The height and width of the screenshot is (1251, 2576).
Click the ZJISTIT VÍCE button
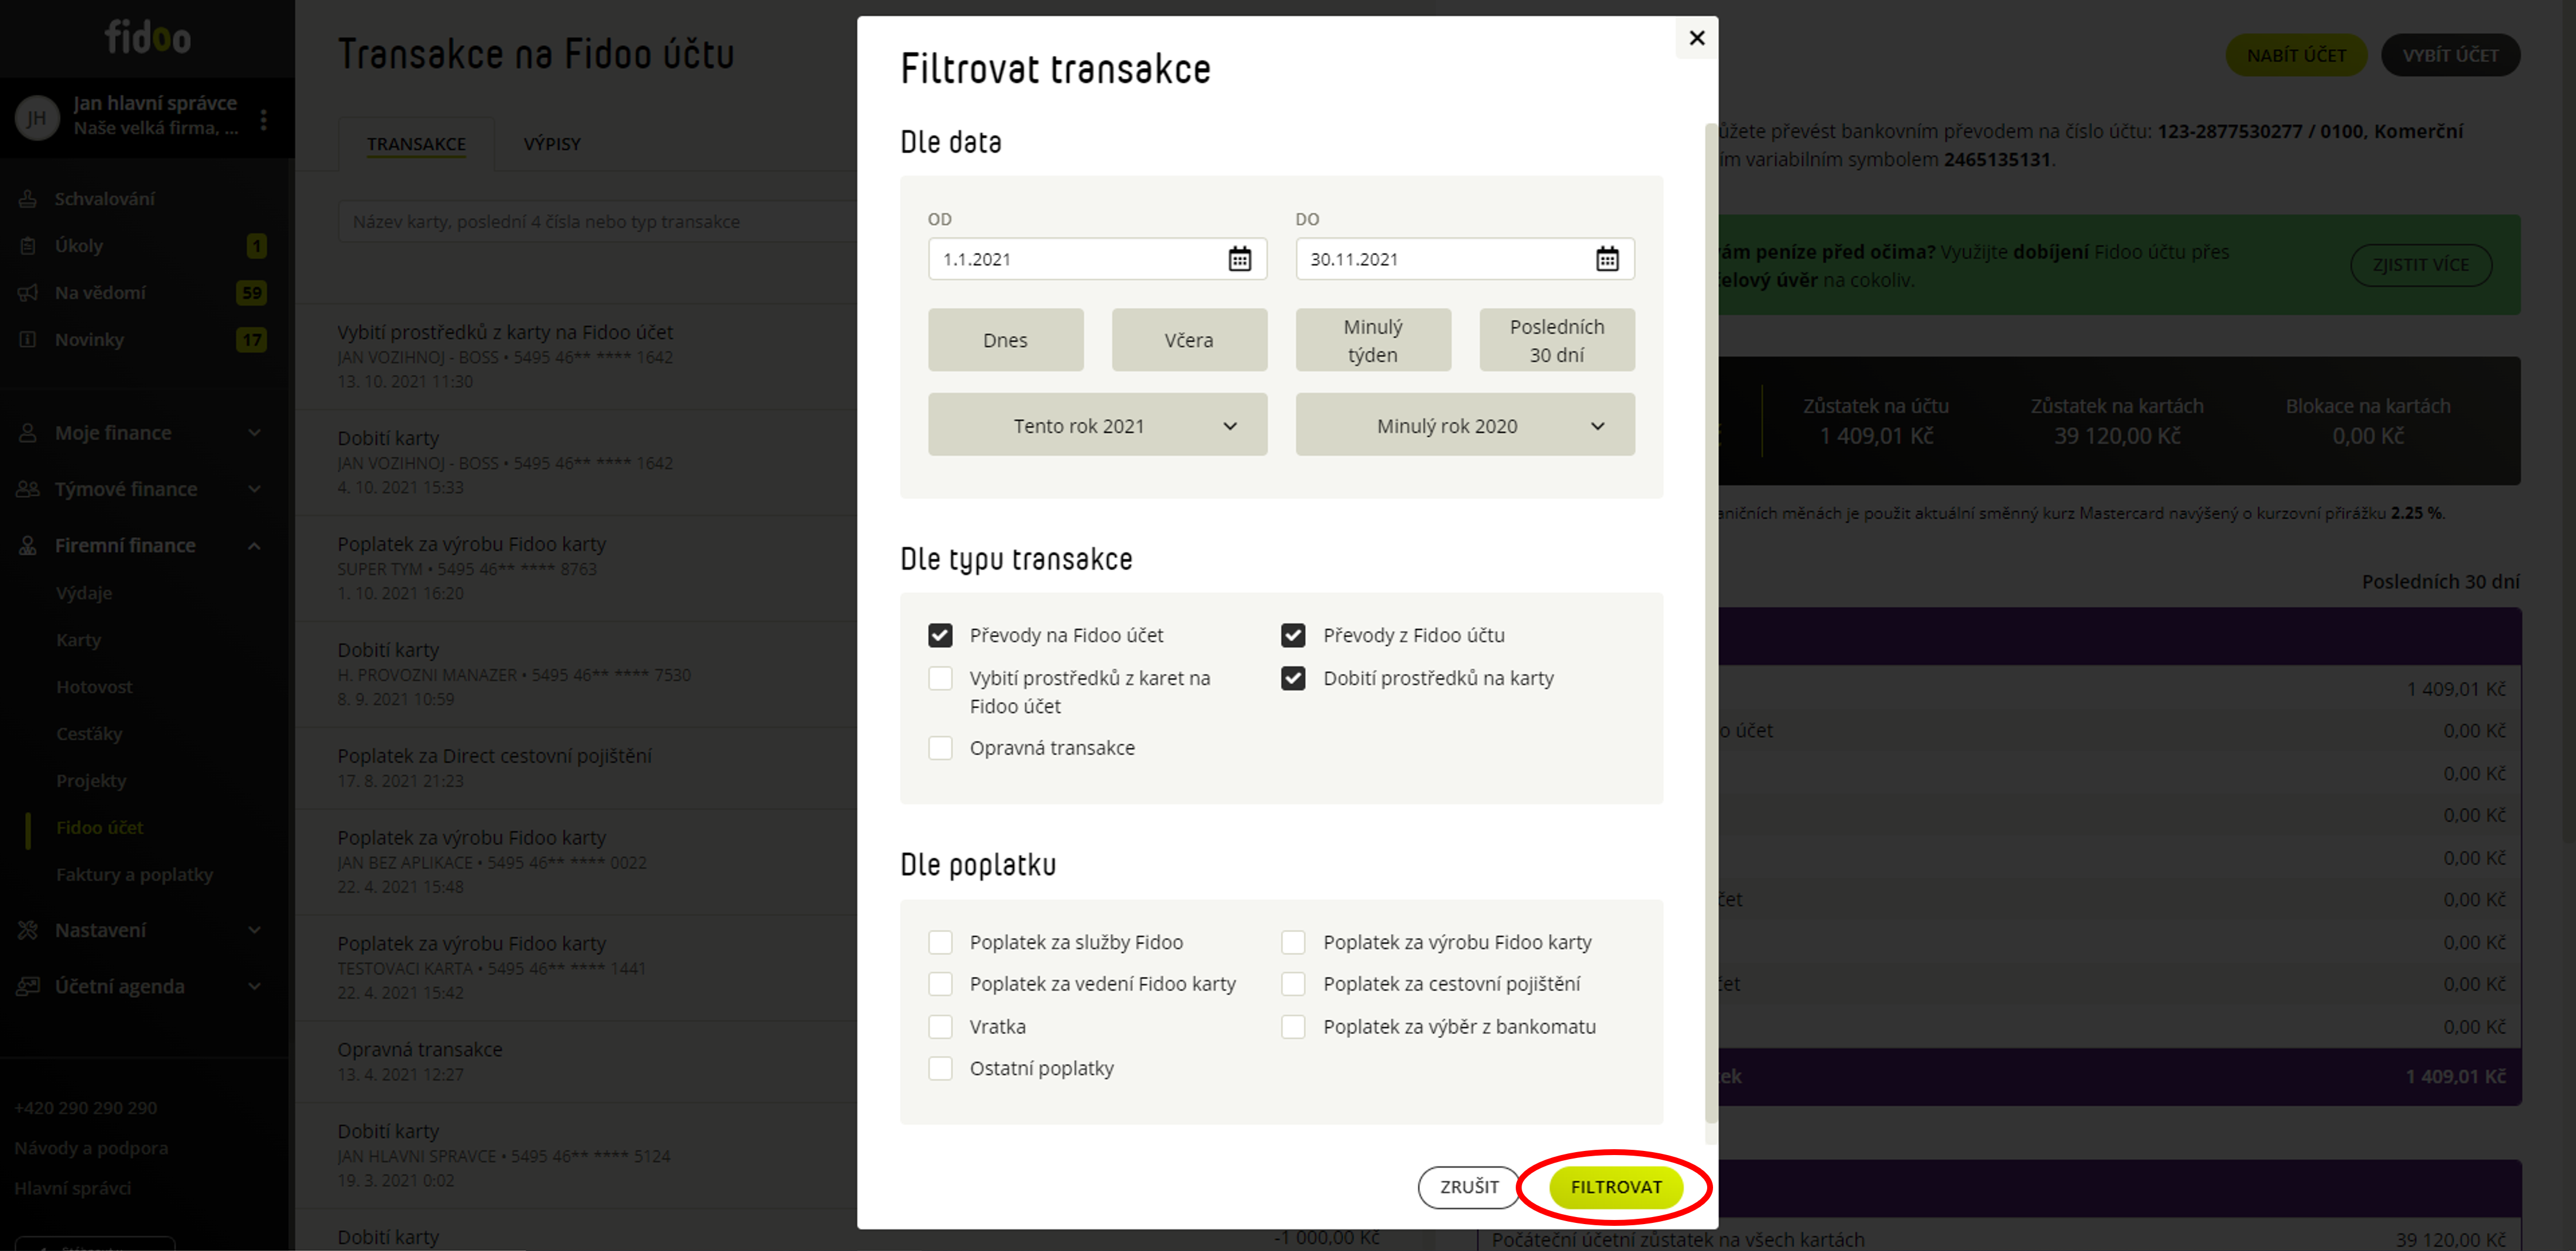coord(2420,265)
